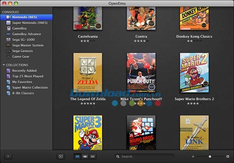Add a new collection with plus button
234x163 pixels.
[8, 156]
